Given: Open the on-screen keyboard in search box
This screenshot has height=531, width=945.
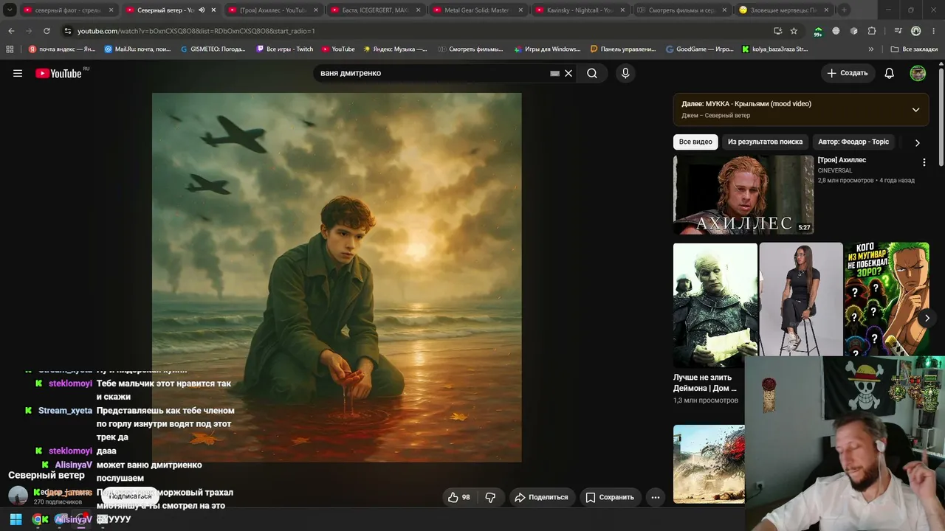Looking at the screenshot, I should [x=554, y=74].
